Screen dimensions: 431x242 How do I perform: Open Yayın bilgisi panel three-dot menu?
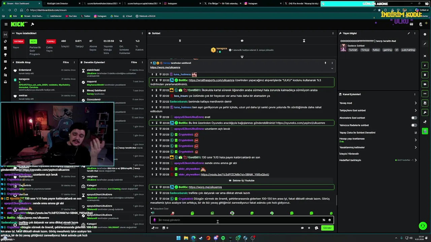point(415,33)
